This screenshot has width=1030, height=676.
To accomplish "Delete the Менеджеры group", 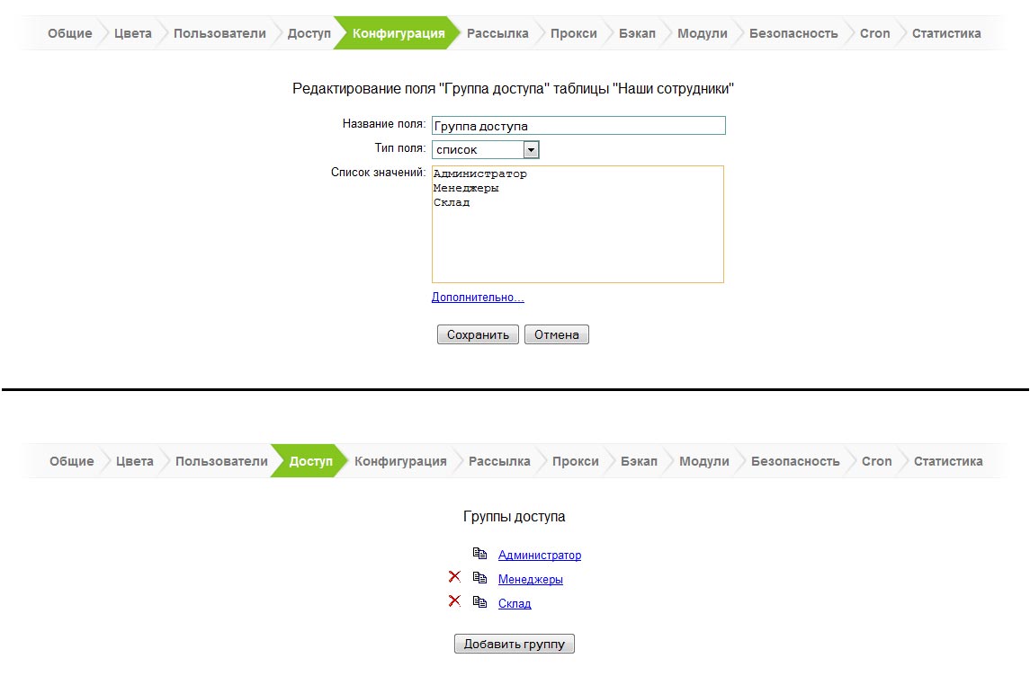I will [454, 578].
